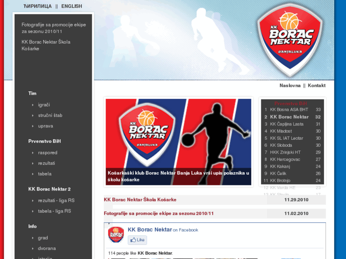Click the KK Borac Nektar shield logo in header
The image size is (346, 259).
[x=290, y=40]
